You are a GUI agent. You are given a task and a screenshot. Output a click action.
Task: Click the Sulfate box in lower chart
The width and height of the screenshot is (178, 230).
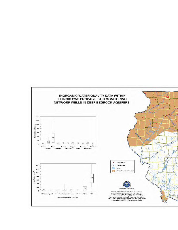[x=85, y=188]
